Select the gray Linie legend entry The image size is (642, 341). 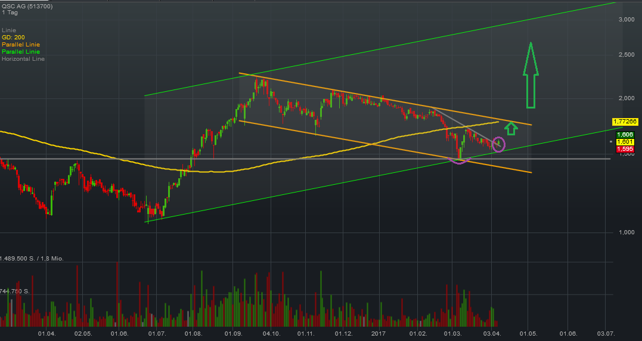tap(9, 30)
